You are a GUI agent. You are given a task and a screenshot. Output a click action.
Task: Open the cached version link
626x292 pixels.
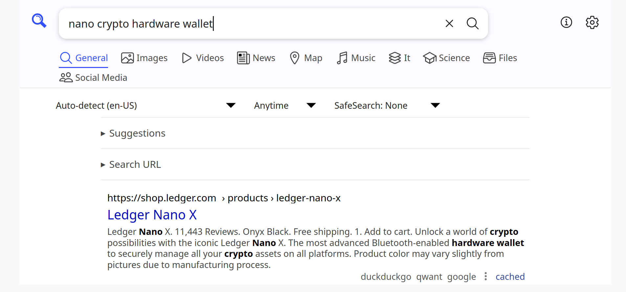[510, 277]
